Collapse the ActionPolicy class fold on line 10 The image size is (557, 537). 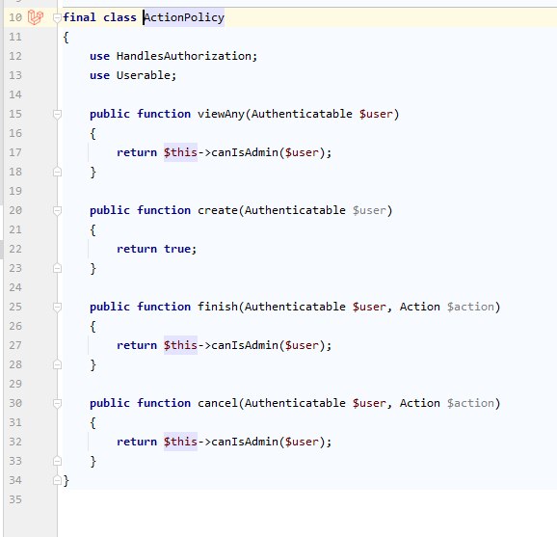point(57,17)
